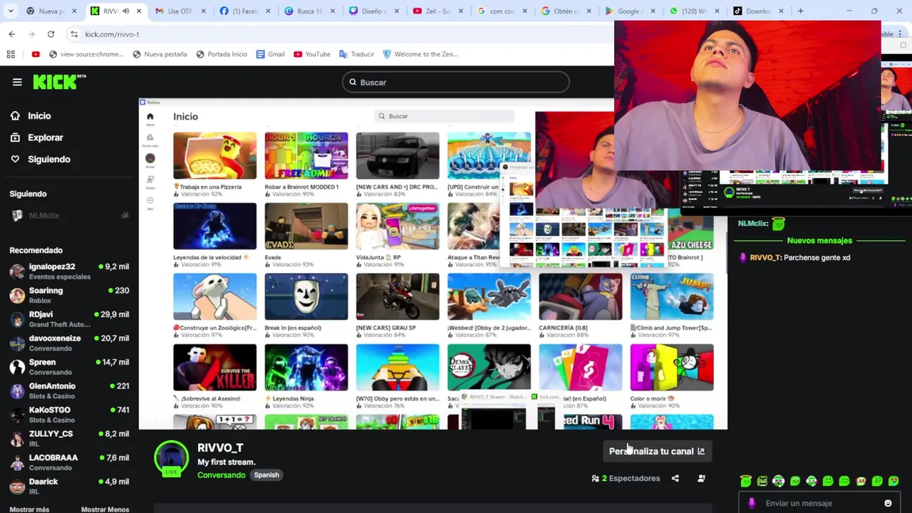Viewport: 912px width, 513px height.
Task: Open a new browser tab
Action: (800, 11)
